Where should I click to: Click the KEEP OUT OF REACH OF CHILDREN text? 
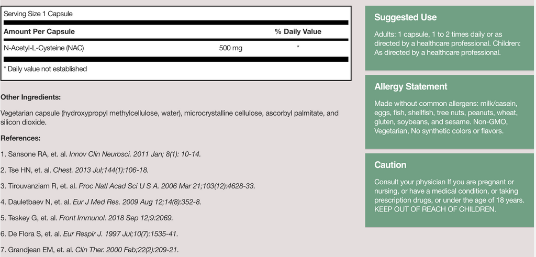point(435,209)
